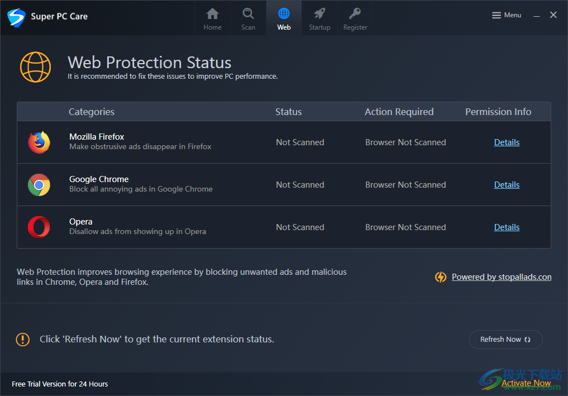Click 'Free Trial Version for 24 Hours' text
568x396 pixels.
[60, 384]
